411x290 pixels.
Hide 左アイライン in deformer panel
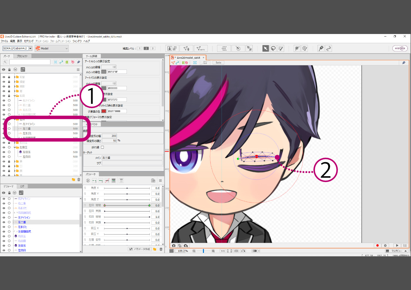pyautogui.click(x=4, y=217)
